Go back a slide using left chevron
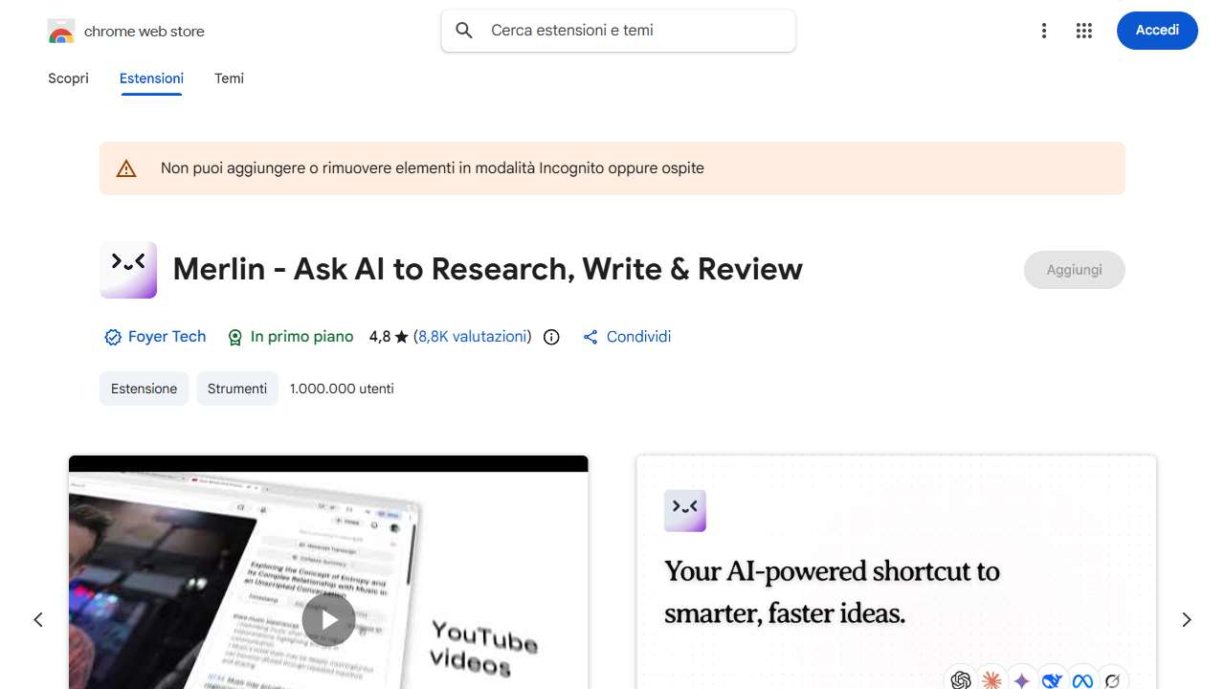 click(x=38, y=619)
